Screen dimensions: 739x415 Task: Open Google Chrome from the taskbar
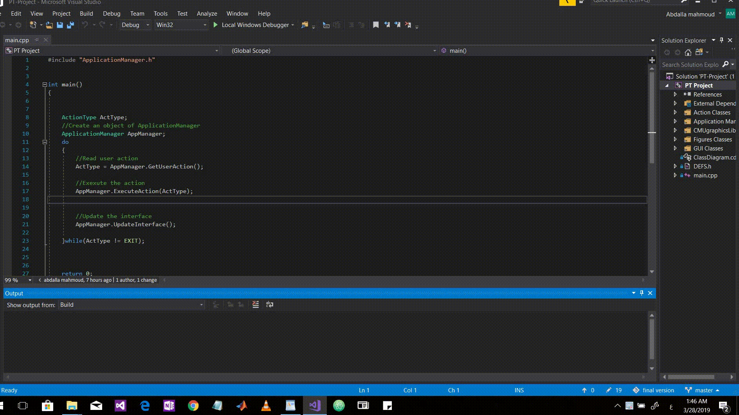point(193,406)
